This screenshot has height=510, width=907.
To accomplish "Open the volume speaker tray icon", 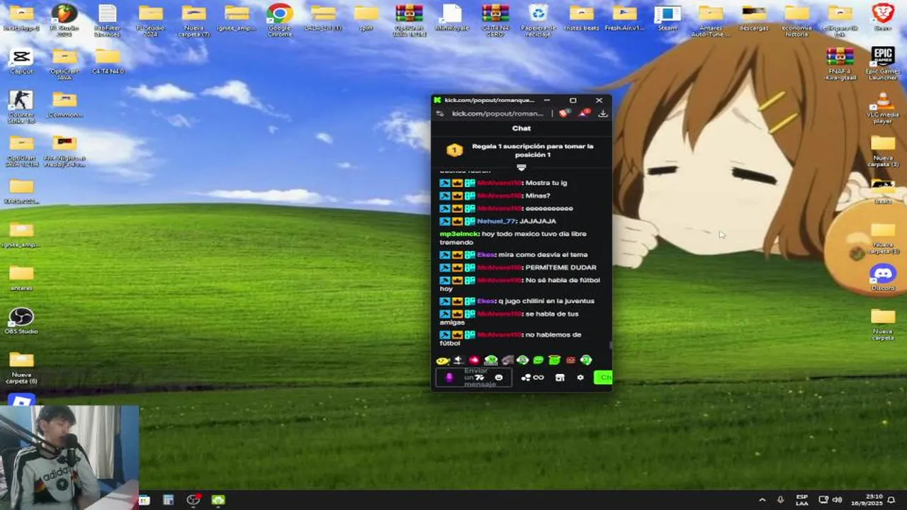I will coord(837,500).
